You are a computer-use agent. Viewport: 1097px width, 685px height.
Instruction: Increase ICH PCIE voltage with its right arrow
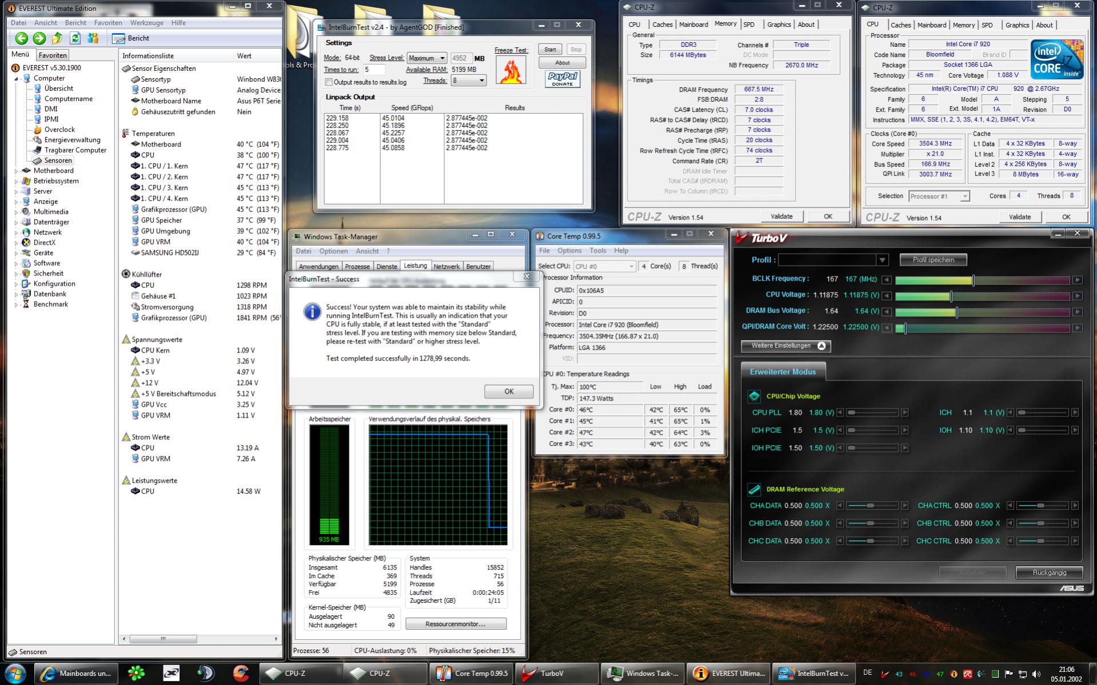click(x=904, y=430)
